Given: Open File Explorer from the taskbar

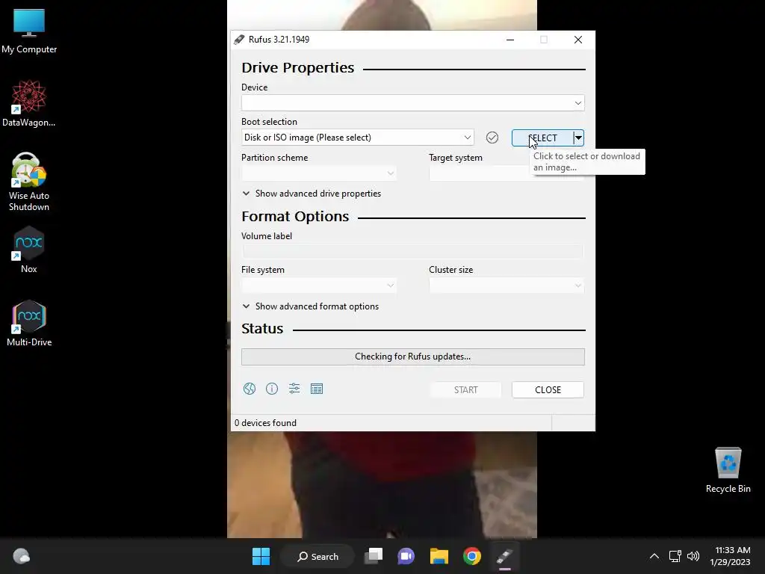Looking at the screenshot, I should coord(439,556).
